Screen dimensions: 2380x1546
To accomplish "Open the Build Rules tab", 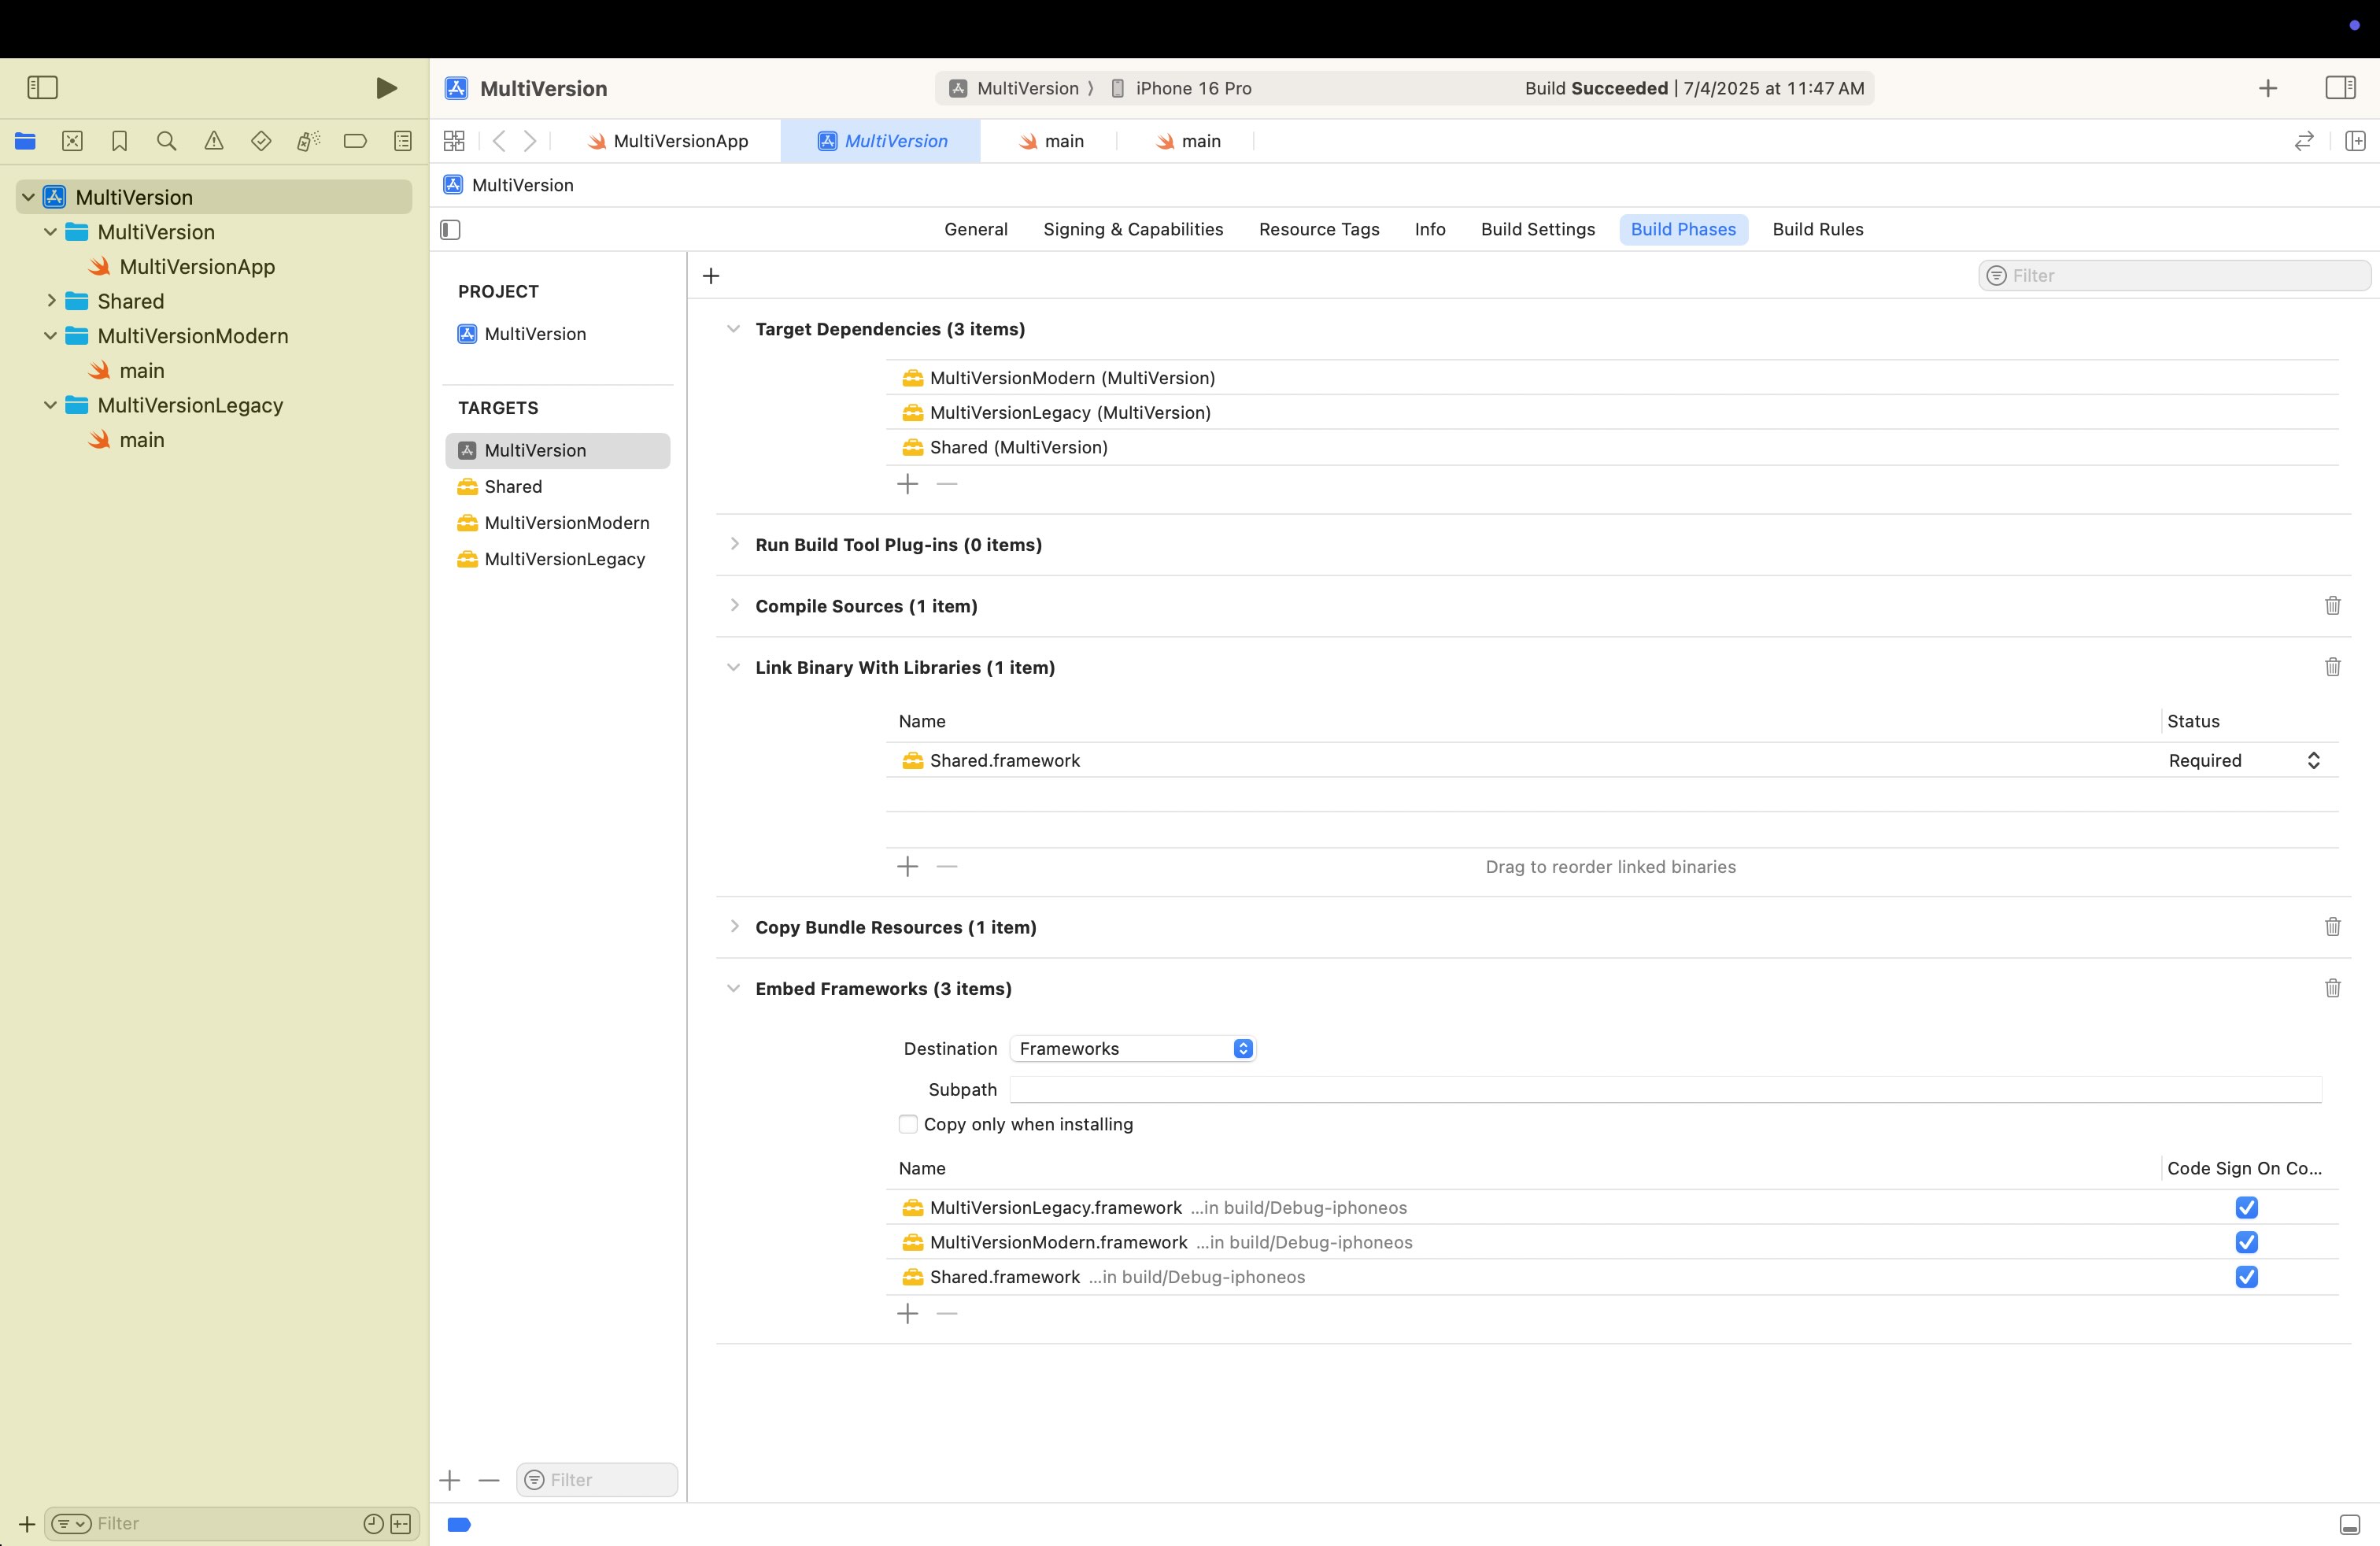I will (1818, 229).
